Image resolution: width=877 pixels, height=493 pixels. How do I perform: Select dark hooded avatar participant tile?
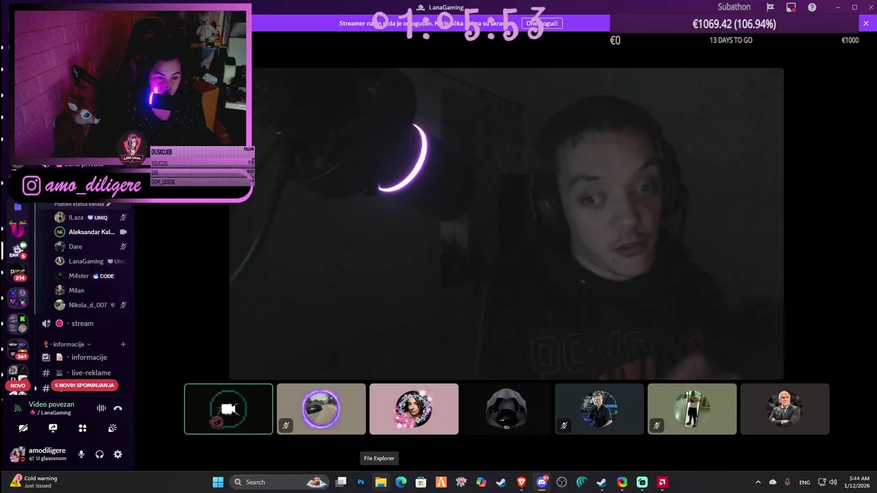[x=506, y=409]
